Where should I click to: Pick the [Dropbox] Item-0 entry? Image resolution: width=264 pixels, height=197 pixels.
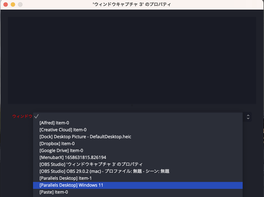point(138,144)
